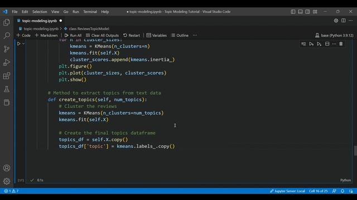
Task: Open the Selection menu
Action: (40, 12)
